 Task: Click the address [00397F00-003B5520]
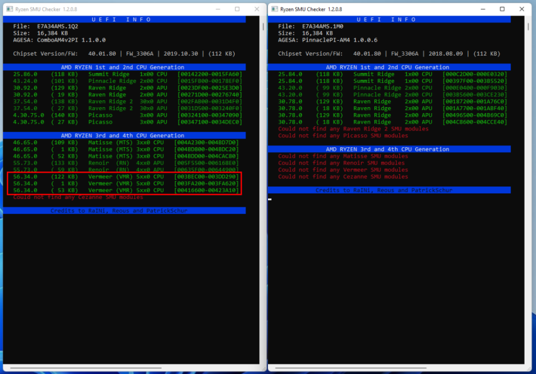tap(474, 81)
